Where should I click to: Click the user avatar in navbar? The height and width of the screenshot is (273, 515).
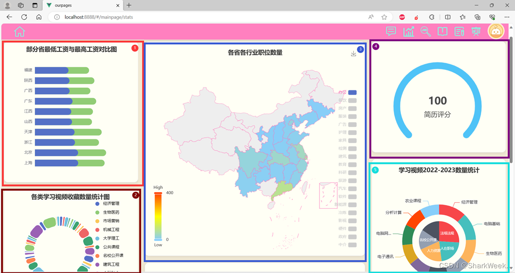[x=496, y=31]
